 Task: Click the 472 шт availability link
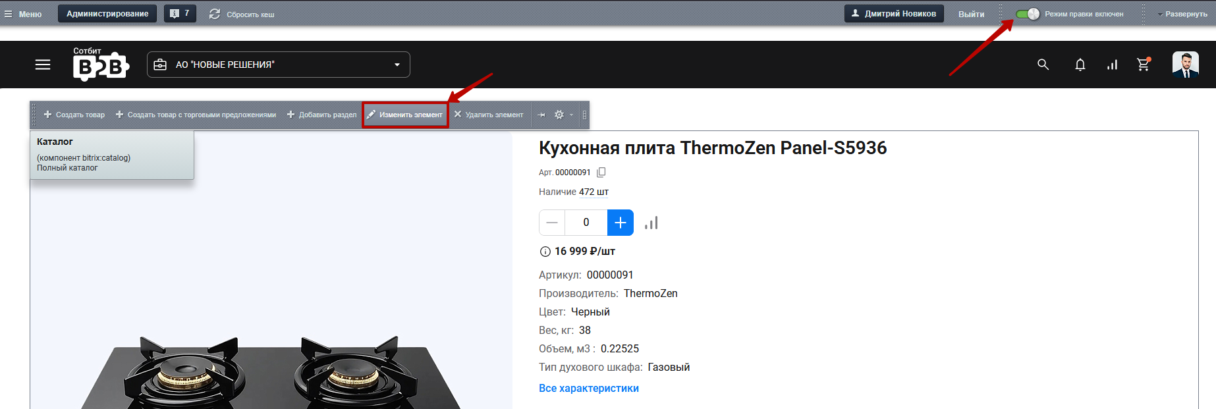point(594,192)
